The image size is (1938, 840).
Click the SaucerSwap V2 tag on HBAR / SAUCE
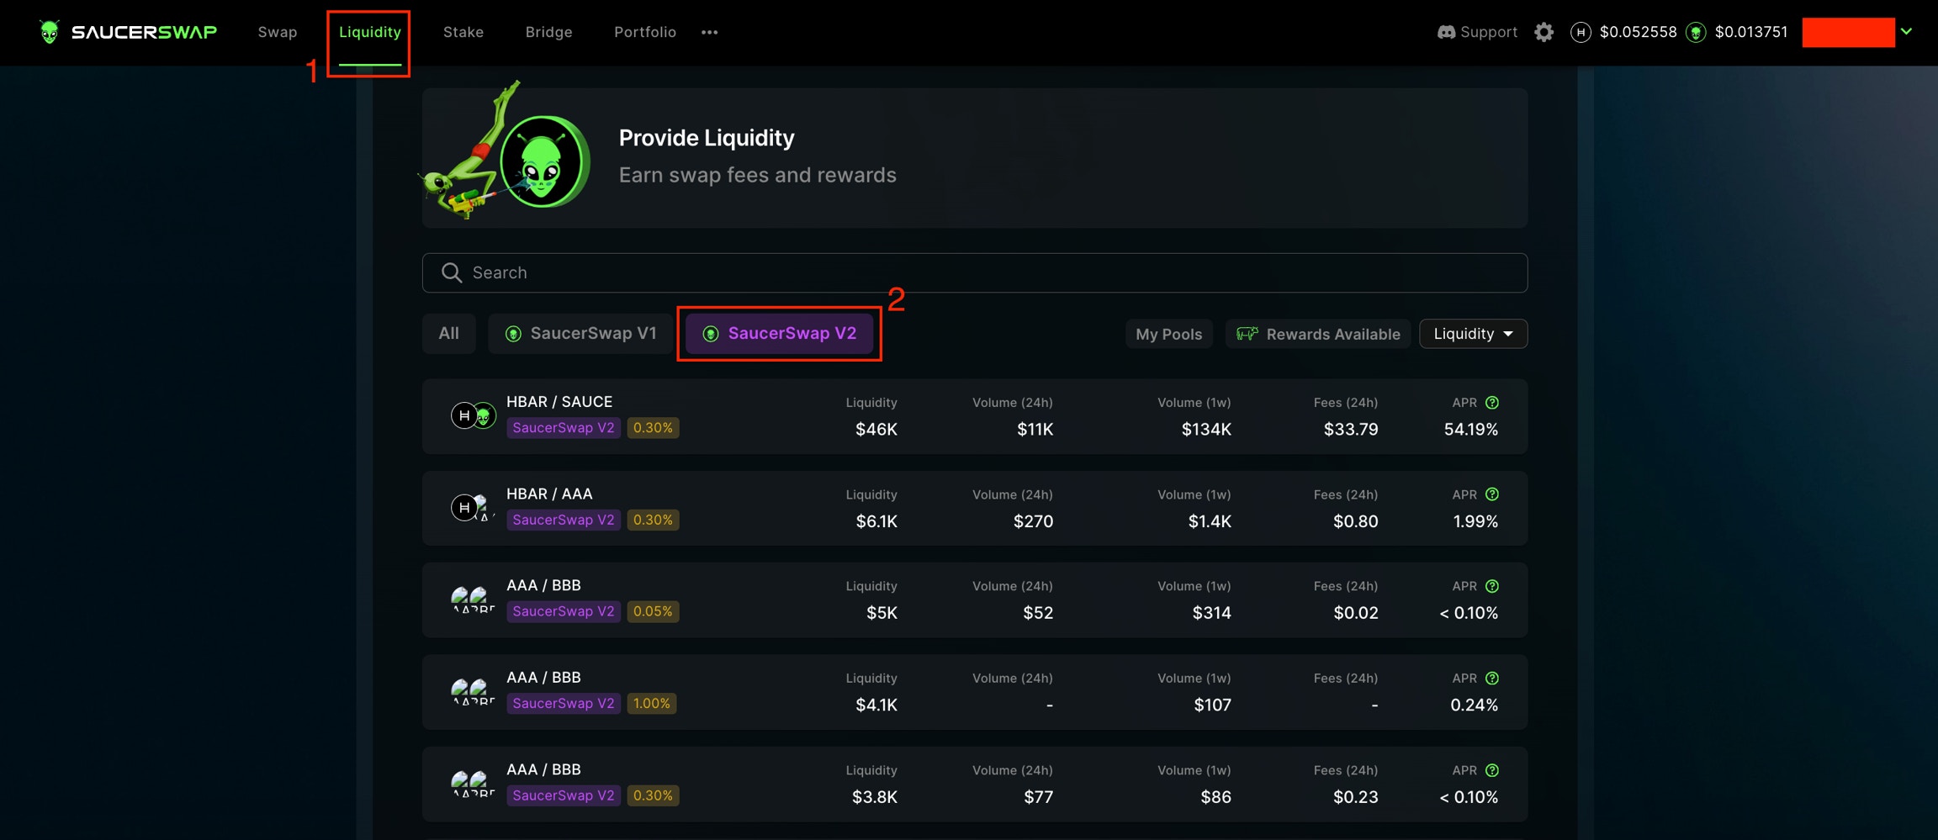tap(564, 427)
